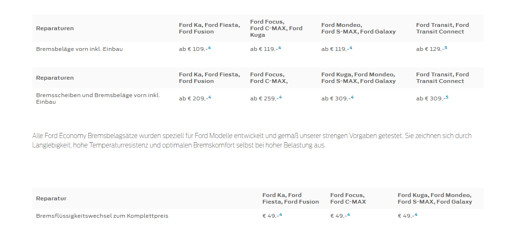Screen dimensions: 515x238
Task: Click the Ford Economy Bremsbelagsätze paragraph text
Action: click(252, 140)
